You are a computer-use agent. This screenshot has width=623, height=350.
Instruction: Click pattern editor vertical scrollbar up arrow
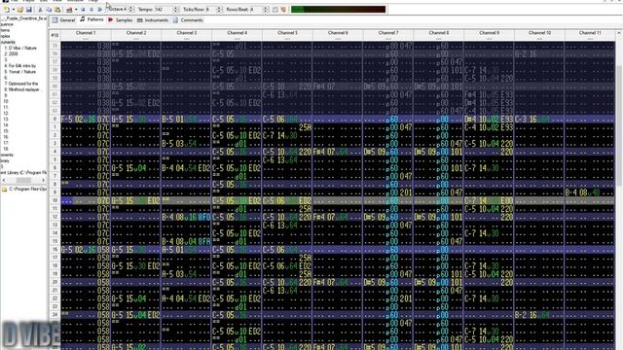(x=619, y=33)
